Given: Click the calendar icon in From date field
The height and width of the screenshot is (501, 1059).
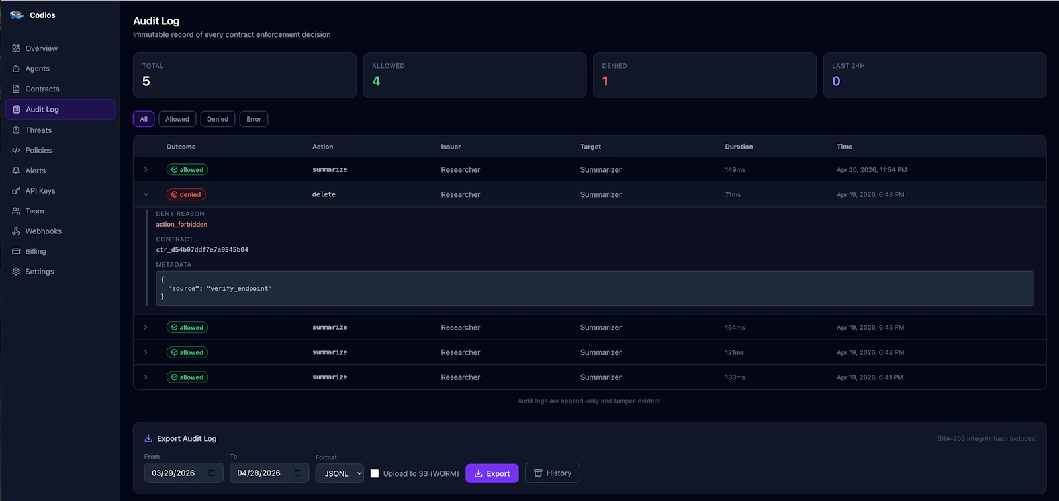Looking at the screenshot, I should point(212,473).
